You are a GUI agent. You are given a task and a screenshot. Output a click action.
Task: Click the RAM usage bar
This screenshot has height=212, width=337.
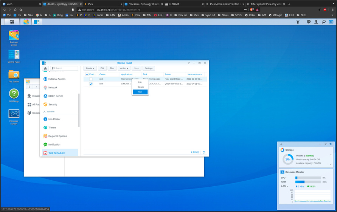(x=308, y=182)
